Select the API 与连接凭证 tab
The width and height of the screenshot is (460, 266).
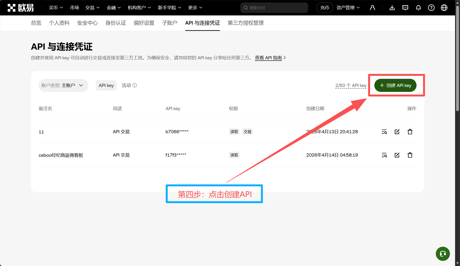pyautogui.click(x=202, y=23)
